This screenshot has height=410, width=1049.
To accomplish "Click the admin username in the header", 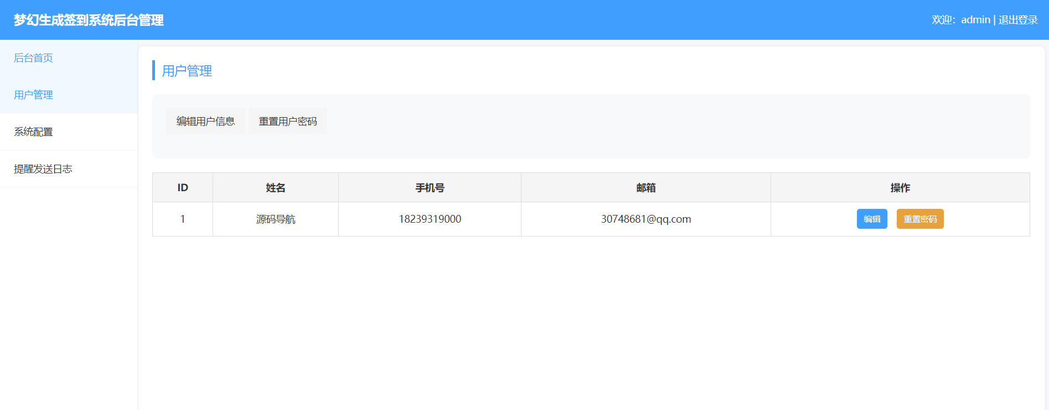I will [x=975, y=20].
